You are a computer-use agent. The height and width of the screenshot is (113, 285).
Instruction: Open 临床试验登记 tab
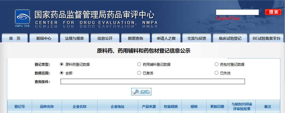pyautogui.click(x=230, y=38)
